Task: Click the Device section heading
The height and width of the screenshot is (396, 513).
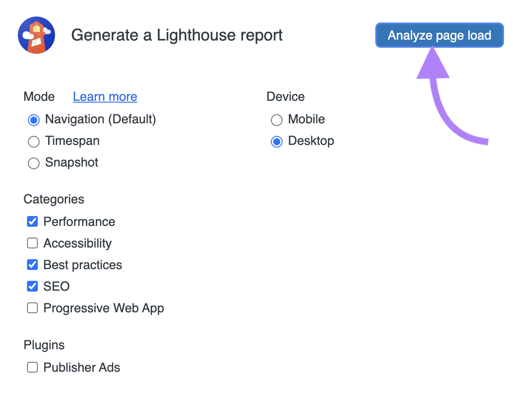Action: pos(285,96)
